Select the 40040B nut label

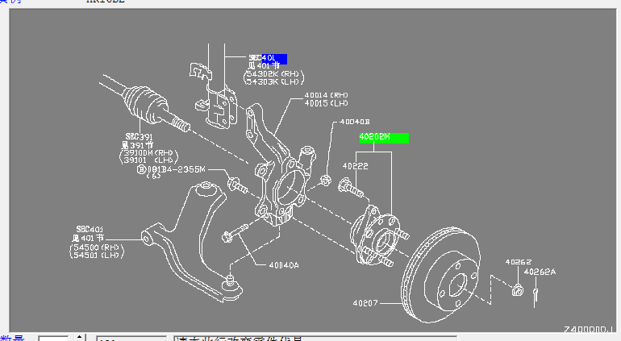(x=355, y=122)
